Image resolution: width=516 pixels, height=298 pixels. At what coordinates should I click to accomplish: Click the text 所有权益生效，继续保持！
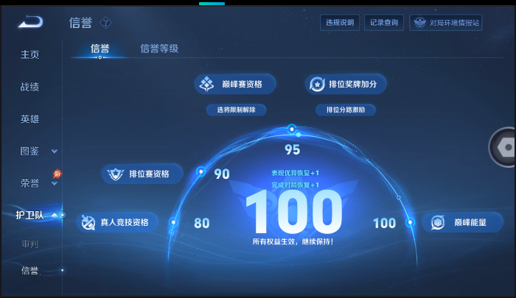point(293,242)
